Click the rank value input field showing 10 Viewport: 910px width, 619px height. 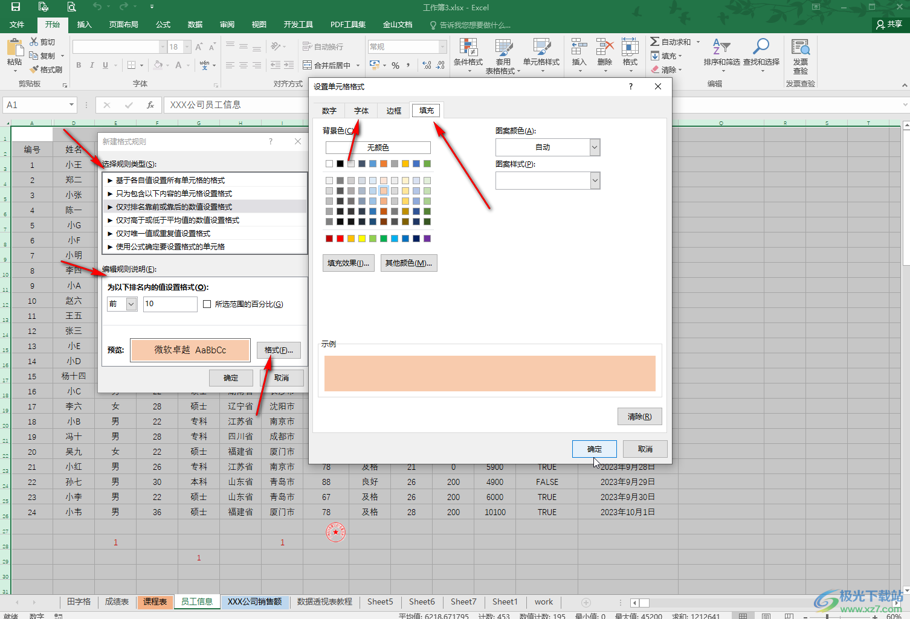170,304
